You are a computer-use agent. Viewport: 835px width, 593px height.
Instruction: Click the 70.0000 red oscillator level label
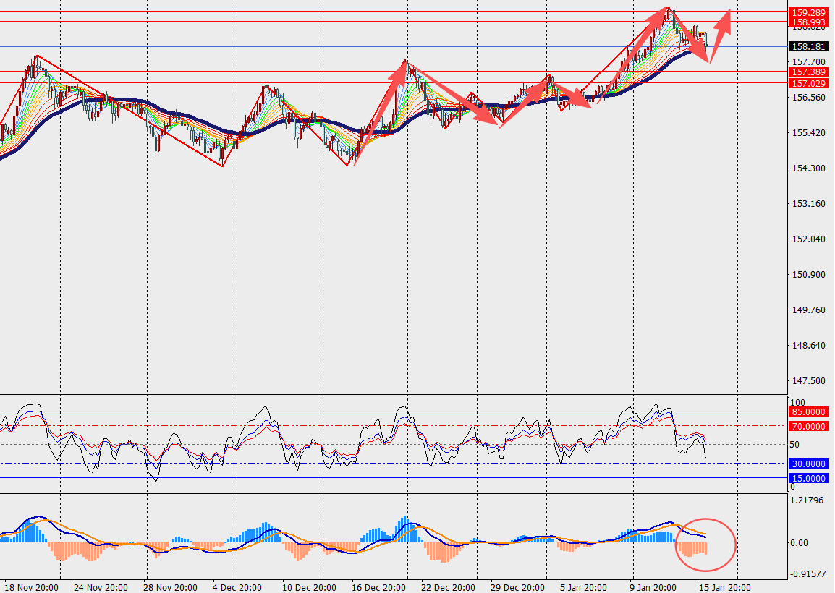pos(808,427)
